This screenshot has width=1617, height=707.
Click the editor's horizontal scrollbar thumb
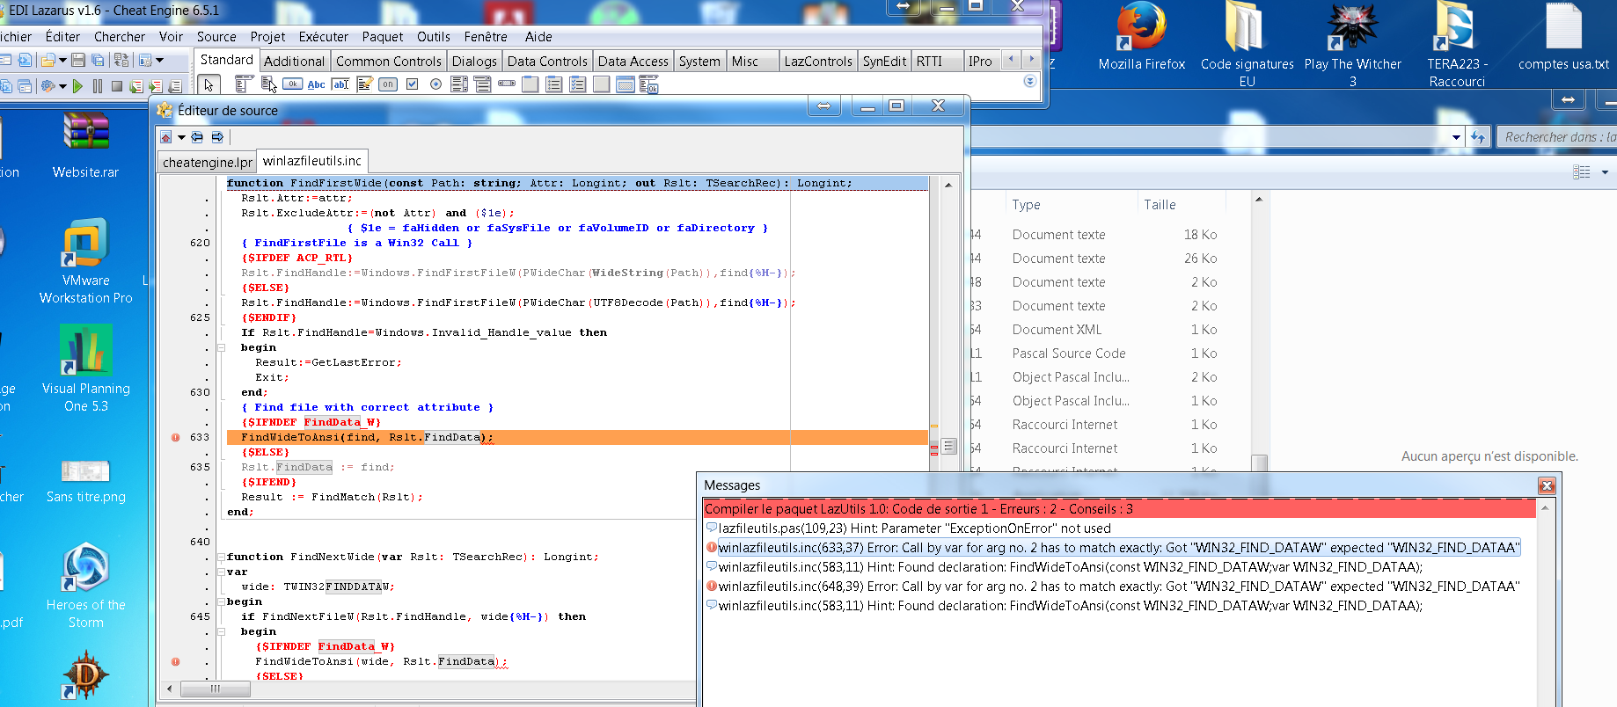pyautogui.click(x=215, y=689)
